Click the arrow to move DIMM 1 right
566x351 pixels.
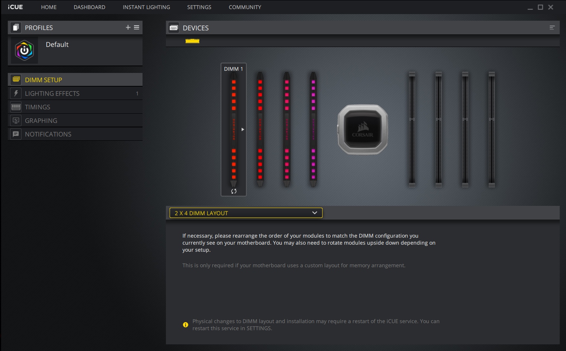[x=243, y=129]
